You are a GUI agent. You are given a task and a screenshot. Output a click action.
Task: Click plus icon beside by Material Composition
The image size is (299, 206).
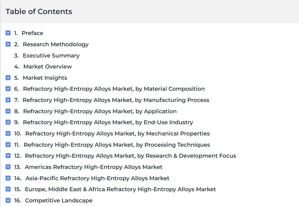click(x=8, y=89)
